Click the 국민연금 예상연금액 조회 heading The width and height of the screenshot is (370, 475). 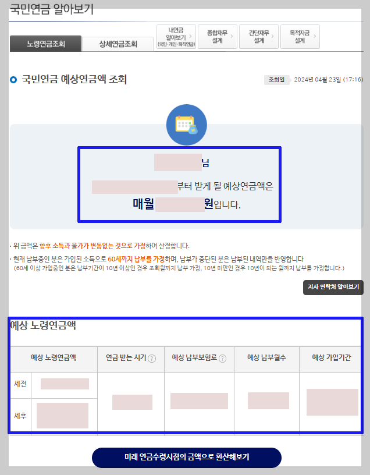coord(74,79)
